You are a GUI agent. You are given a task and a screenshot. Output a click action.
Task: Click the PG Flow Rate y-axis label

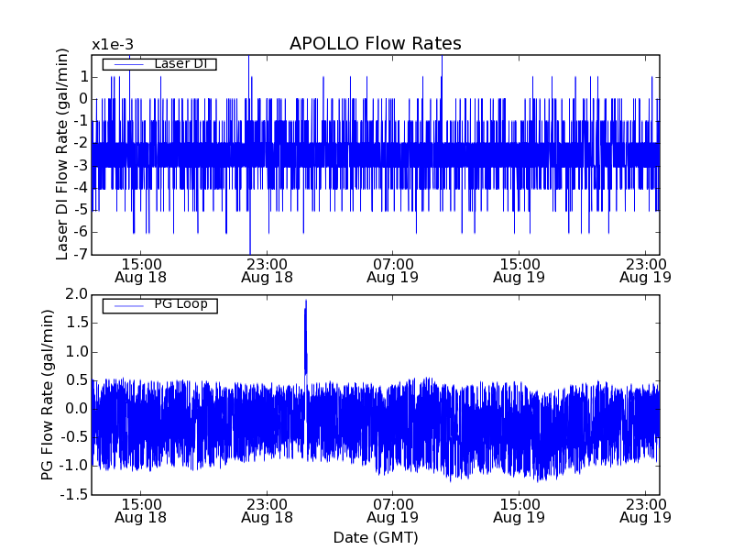(48, 394)
